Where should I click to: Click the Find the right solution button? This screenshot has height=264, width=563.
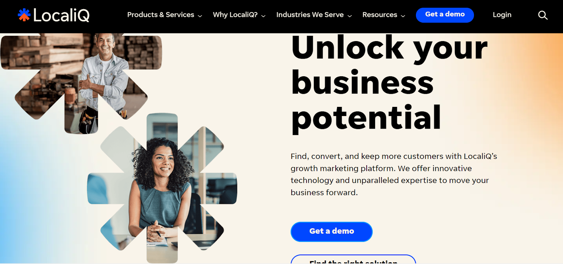pos(353,259)
